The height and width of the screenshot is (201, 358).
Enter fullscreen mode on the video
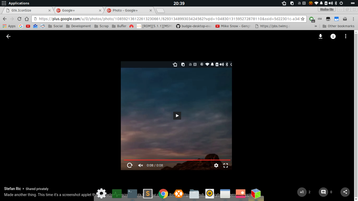coord(226,165)
